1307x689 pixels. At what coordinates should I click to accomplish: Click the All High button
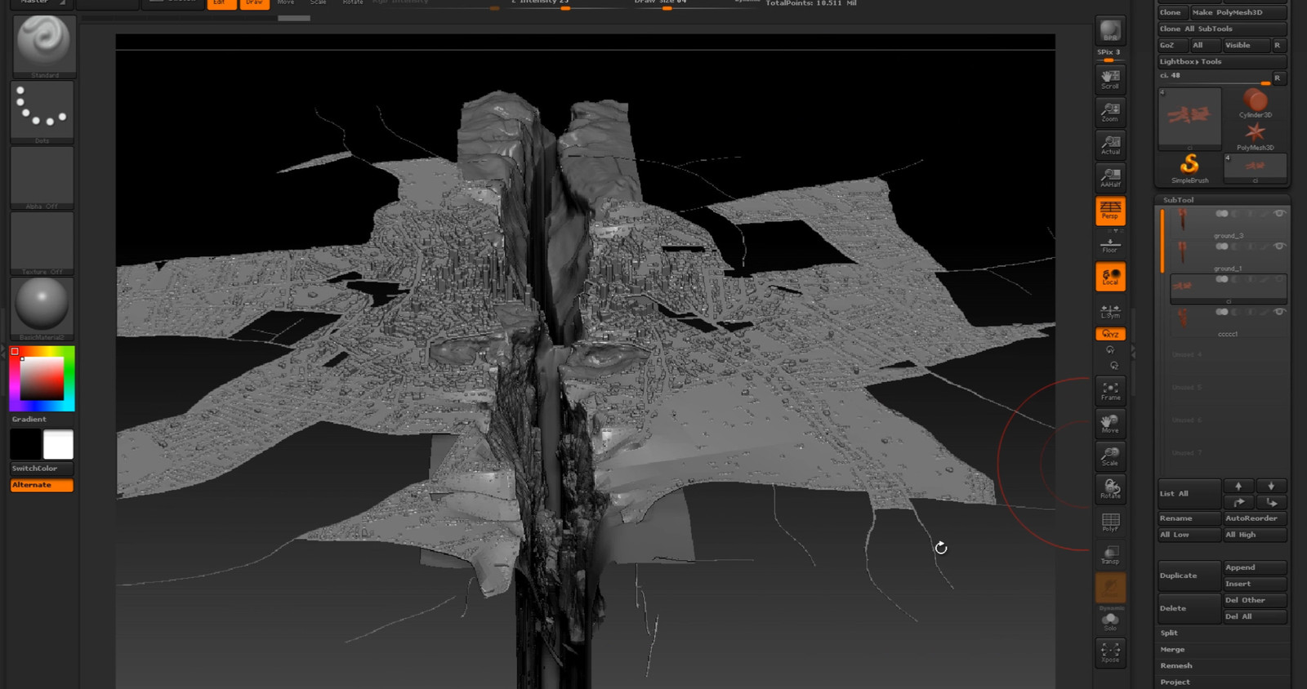pos(1255,535)
